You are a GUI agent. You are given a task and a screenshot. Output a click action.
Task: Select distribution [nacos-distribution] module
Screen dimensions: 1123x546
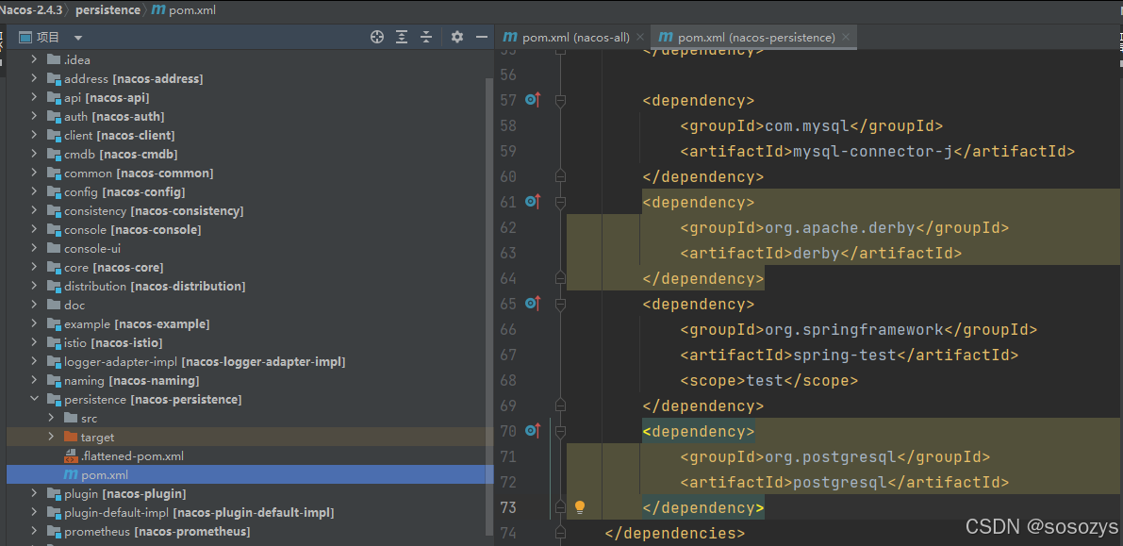pyautogui.click(x=154, y=286)
